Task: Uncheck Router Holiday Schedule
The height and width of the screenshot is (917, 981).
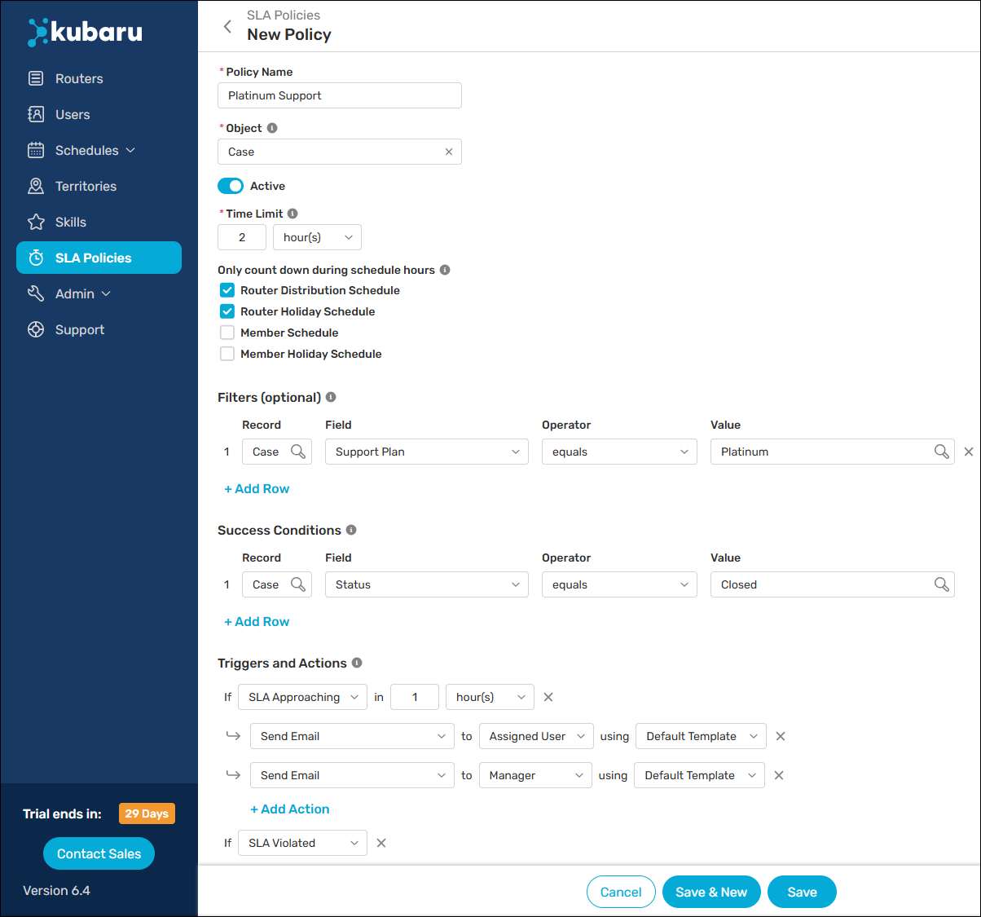Action: point(227,311)
